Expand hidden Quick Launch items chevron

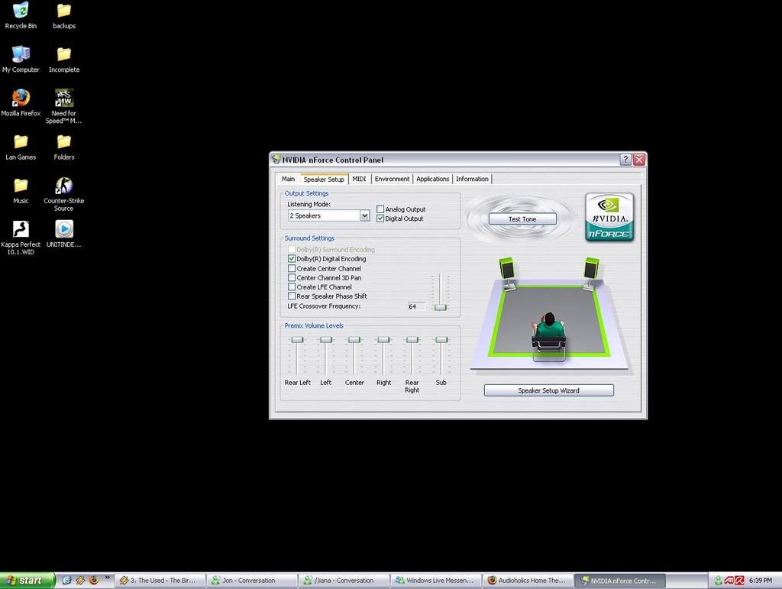[x=107, y=578]
